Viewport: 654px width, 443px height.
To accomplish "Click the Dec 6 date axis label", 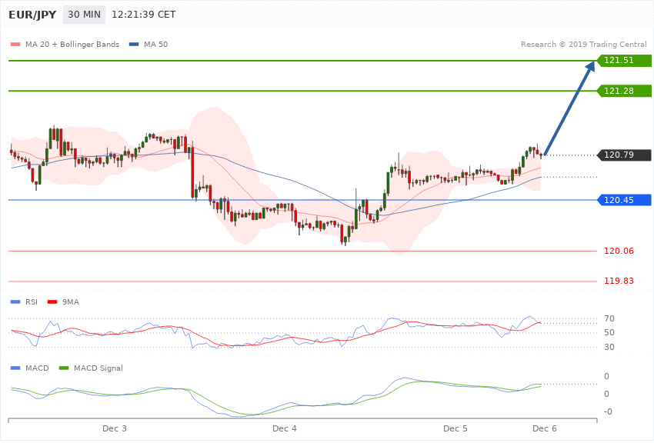I will tap(544, 429).
